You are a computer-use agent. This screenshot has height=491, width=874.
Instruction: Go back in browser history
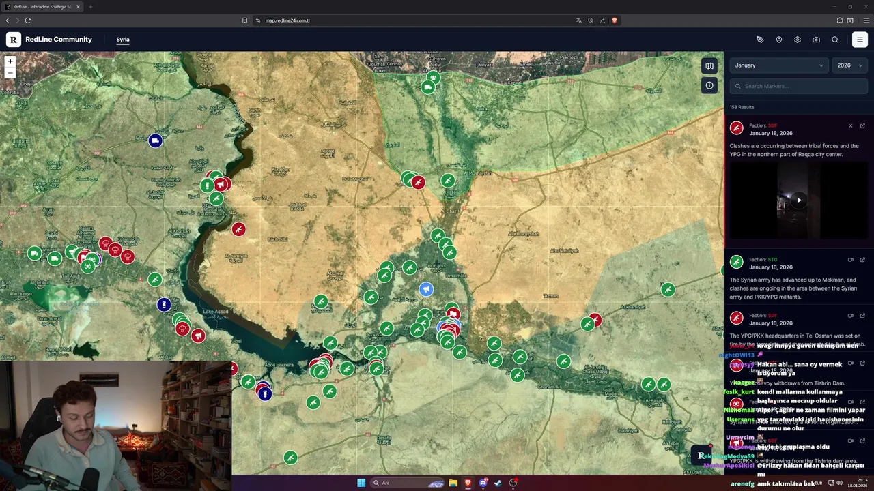point(8,20)
